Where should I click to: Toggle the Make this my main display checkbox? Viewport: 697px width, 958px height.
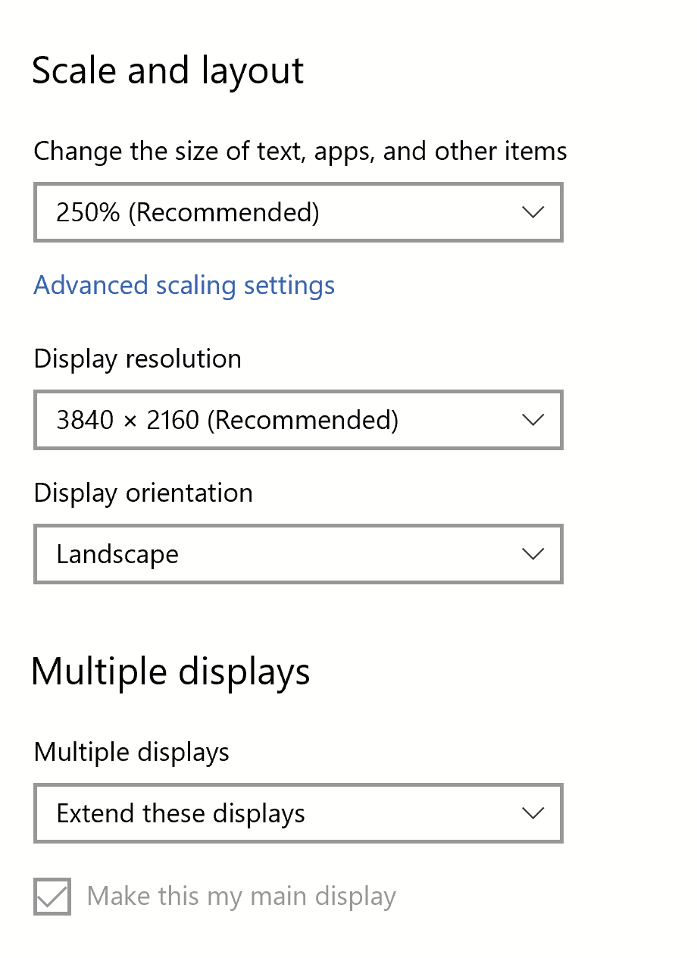click(x=52, y=897)
